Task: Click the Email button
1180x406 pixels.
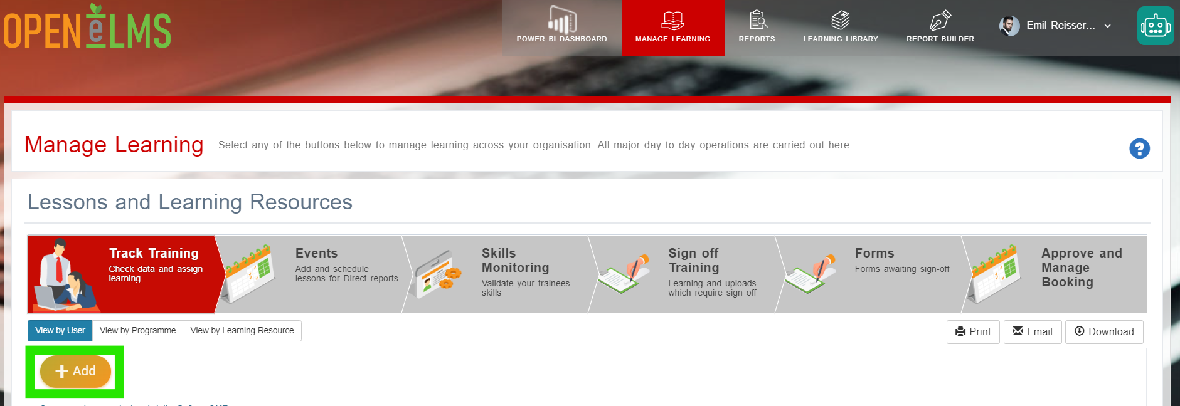Action: pyautogui.click(x=1033, y=332)
